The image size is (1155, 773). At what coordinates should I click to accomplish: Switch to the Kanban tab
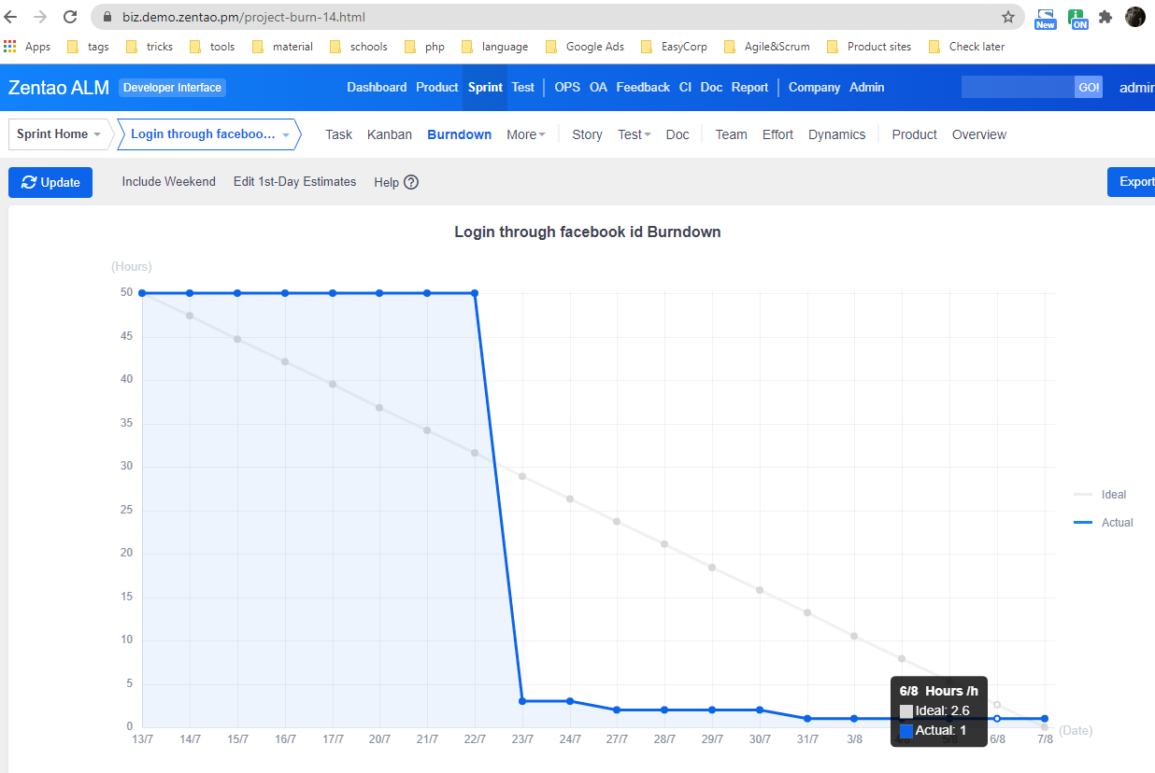(x=390, y=134)
